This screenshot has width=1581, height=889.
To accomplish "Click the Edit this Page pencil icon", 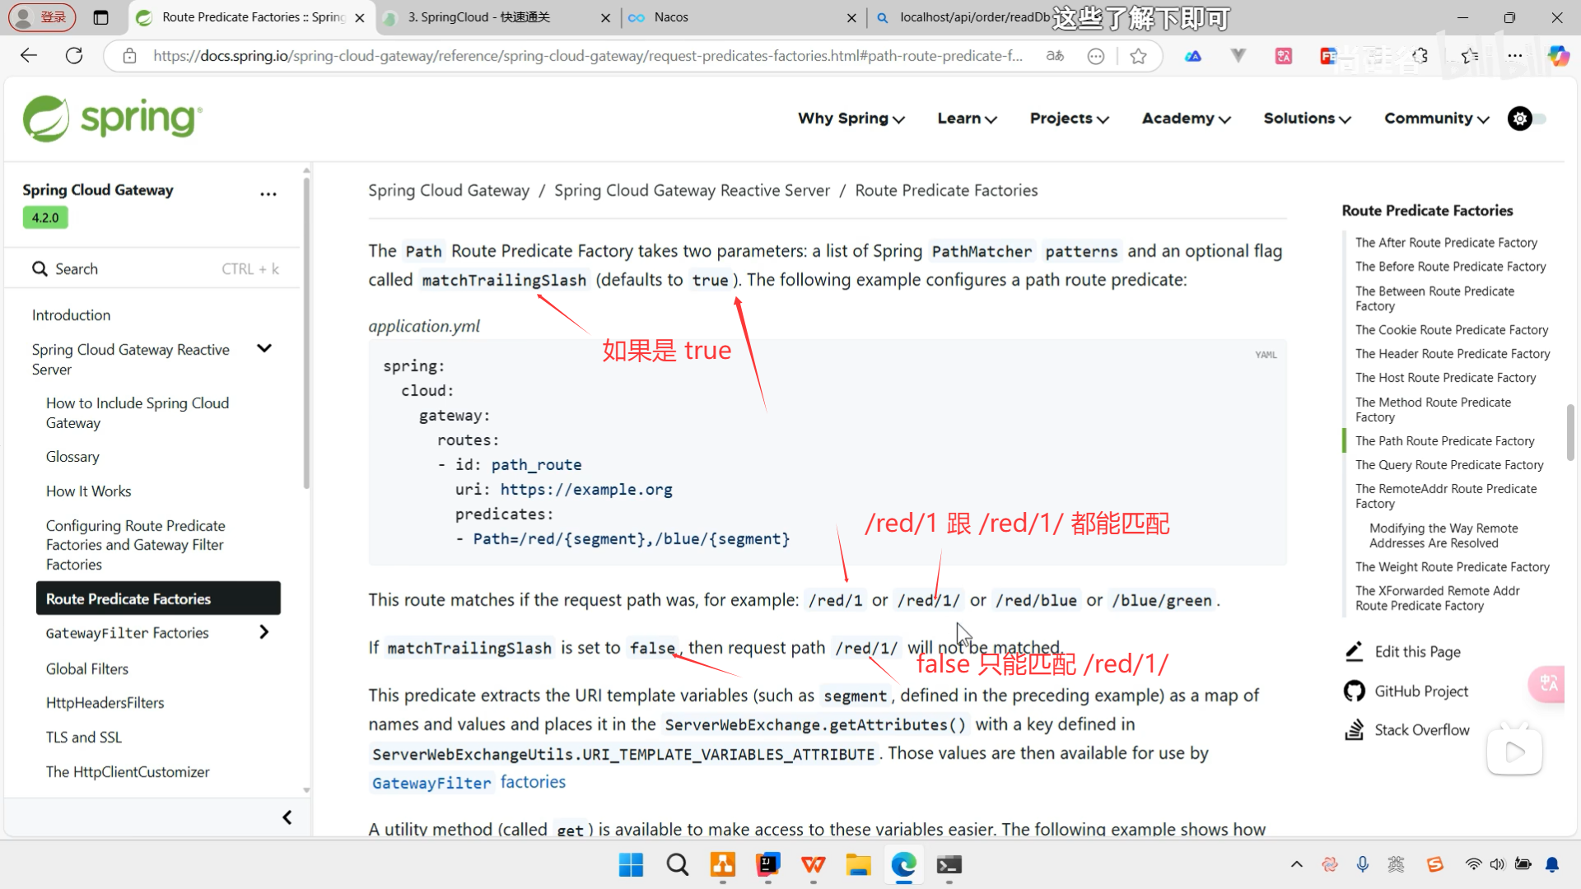I will (1354, 652).
